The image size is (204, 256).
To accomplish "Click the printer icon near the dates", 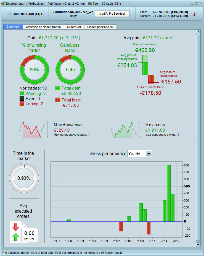I will click(x=193, y=14).
